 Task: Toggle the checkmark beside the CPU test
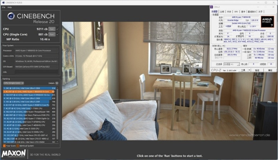[58, 29]
